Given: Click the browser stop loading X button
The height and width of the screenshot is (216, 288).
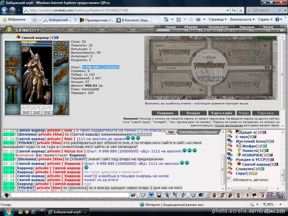Looking at the screenshot, I should coord(240,11).
